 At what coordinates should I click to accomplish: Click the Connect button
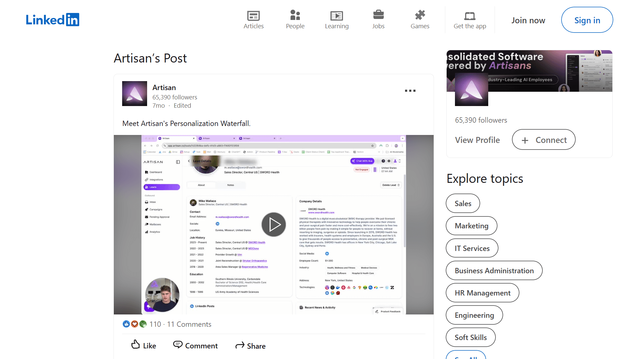tap(543, 140)
